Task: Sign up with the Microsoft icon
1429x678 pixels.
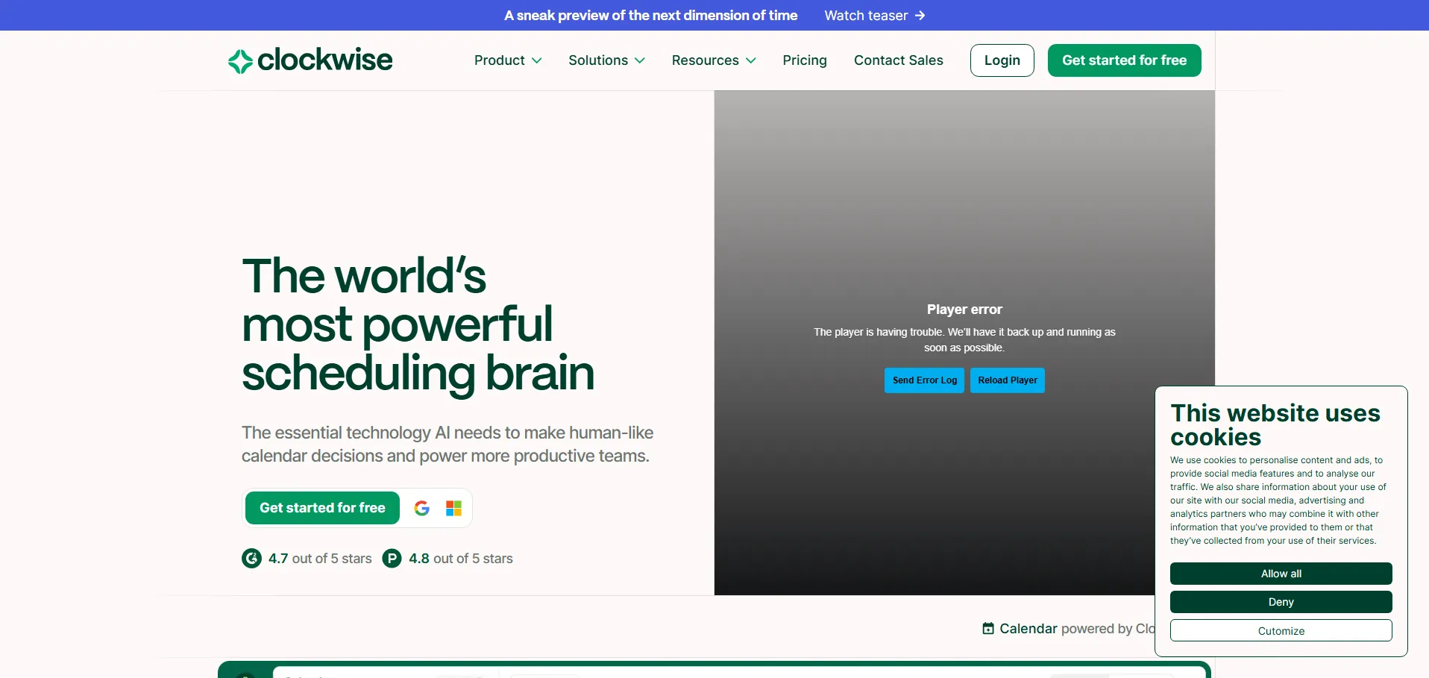Action: pos(453,508)
